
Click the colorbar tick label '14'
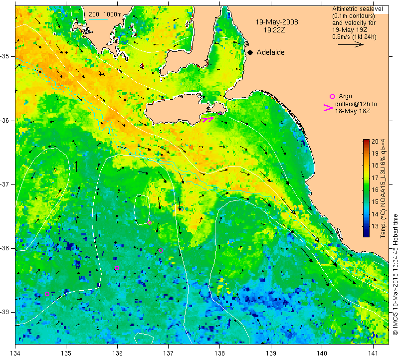pos(375,214)
